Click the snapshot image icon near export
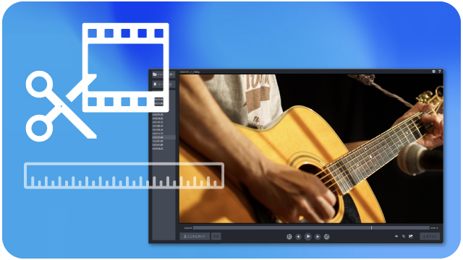The height and width of the screenshot is (260, 463). (x=411, y=236)
